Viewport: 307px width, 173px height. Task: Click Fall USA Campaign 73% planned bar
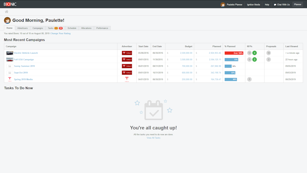click(x=231, y=59)
